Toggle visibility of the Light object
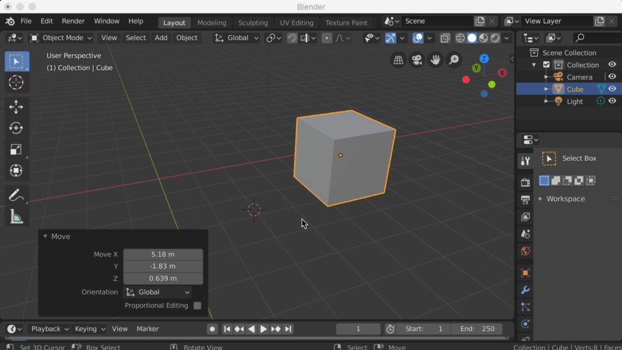 click(612, 101)
